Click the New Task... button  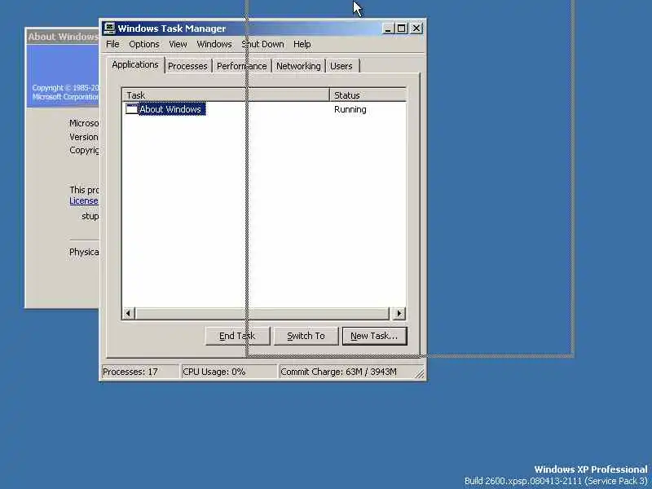point(374,336)
